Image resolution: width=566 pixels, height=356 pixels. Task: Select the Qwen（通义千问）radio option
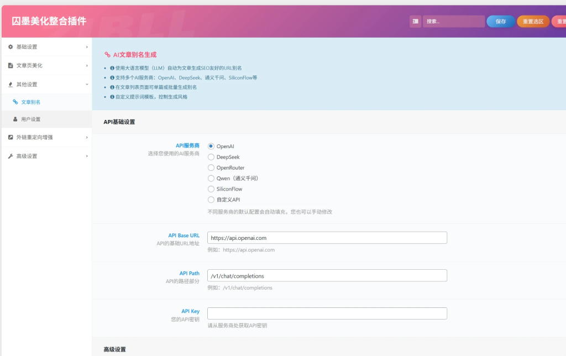tap(211, 179)
